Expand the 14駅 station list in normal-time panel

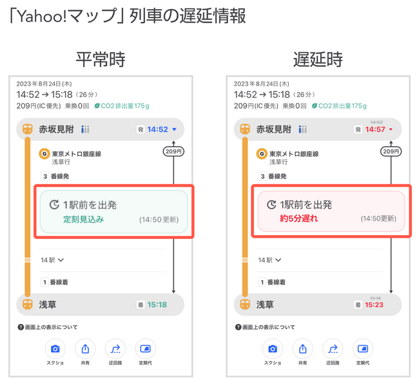click(53, 260)
